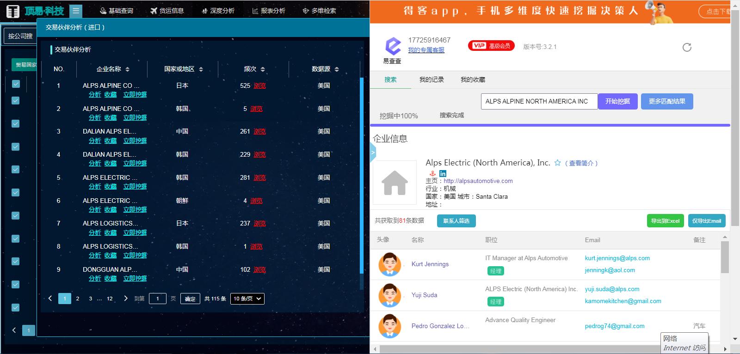Click the collapse arrow tab on the panel edge
Image resolution: width=740 pixels, height=354 pixels.
tap(373, 152)
